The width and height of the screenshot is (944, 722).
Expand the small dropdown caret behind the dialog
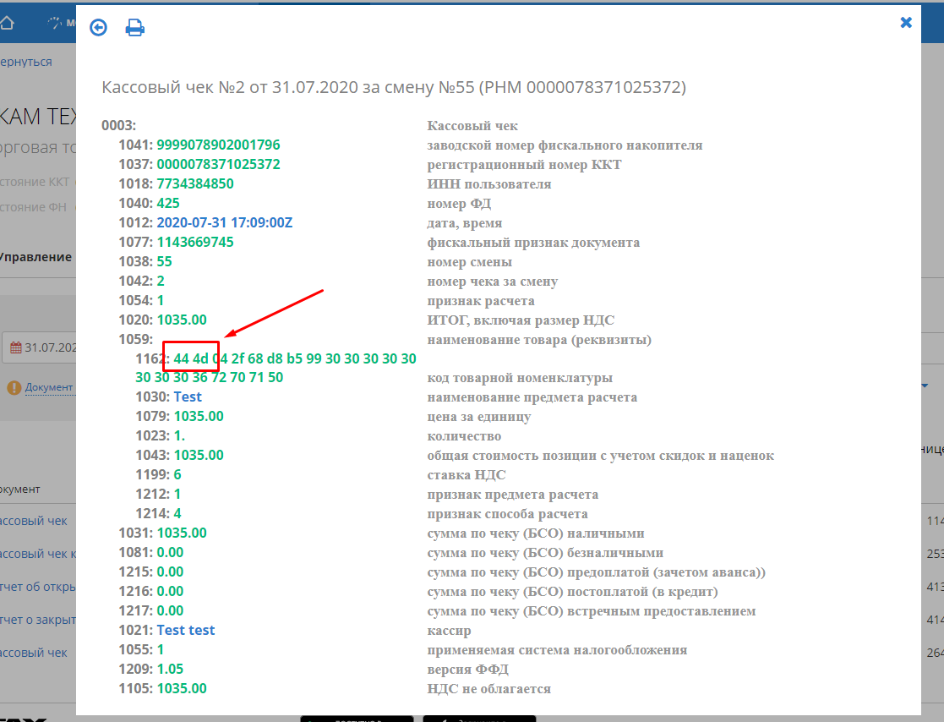point(925,386)
